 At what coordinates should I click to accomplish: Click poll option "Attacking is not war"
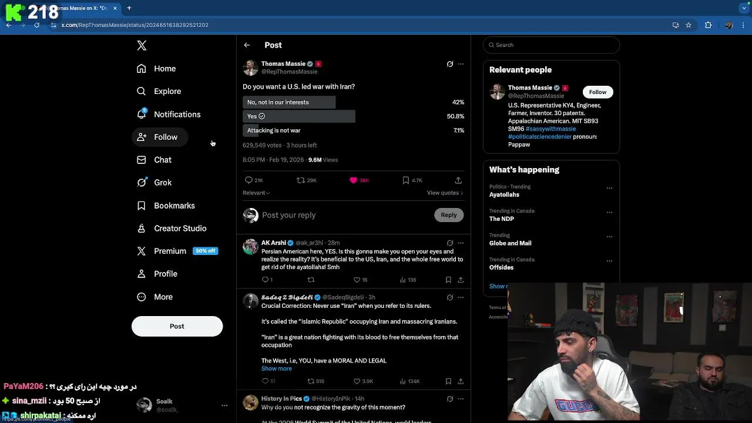pos(353,130)
